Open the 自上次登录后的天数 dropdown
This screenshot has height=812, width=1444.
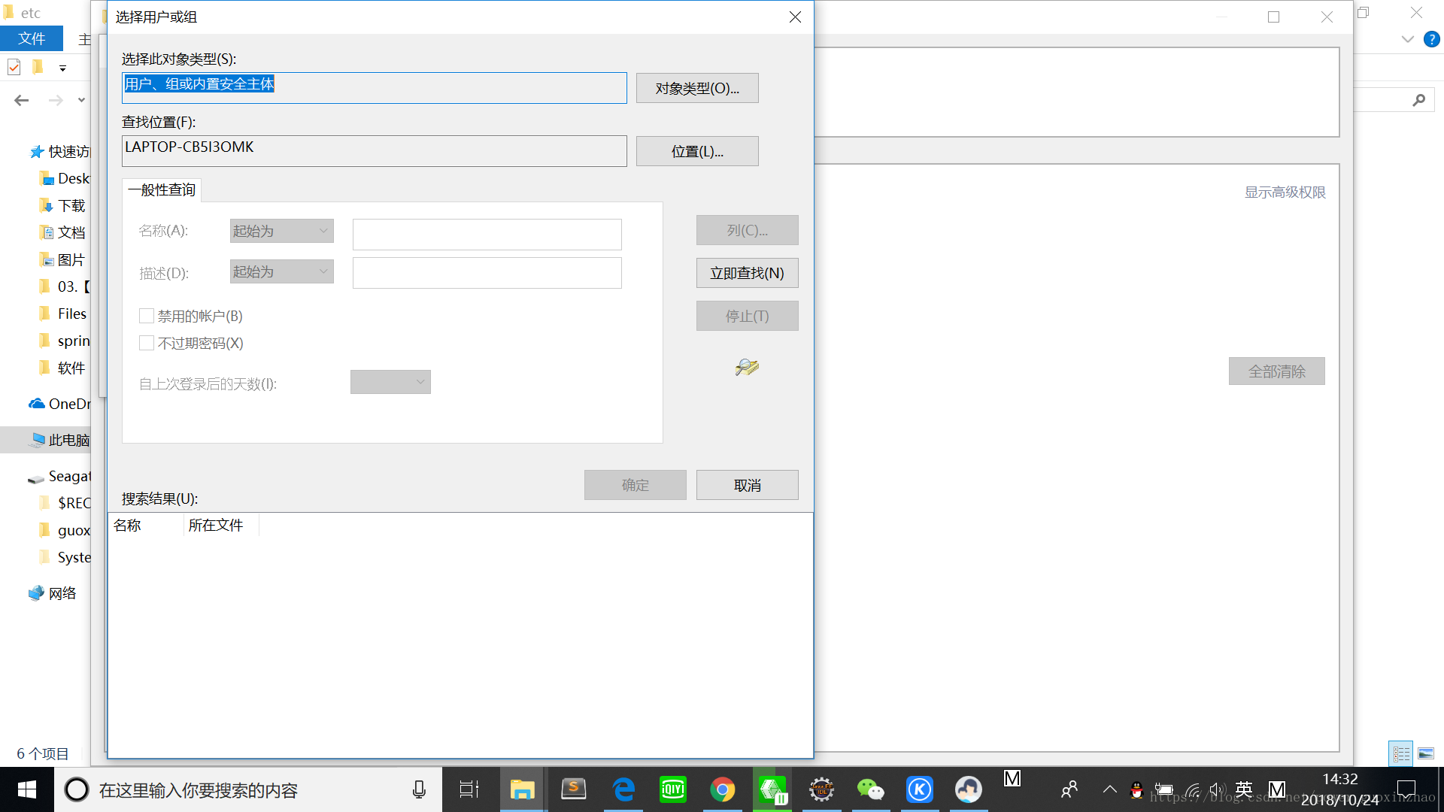390,382
